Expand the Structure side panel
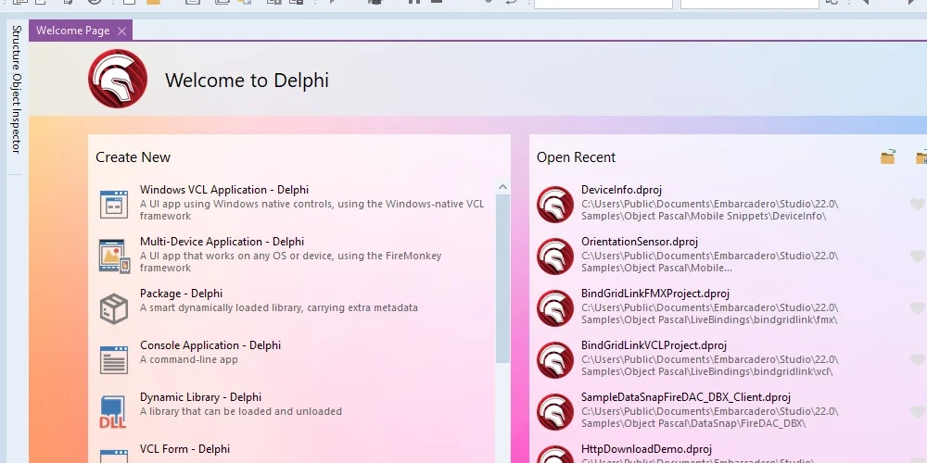 click(17, 47)
